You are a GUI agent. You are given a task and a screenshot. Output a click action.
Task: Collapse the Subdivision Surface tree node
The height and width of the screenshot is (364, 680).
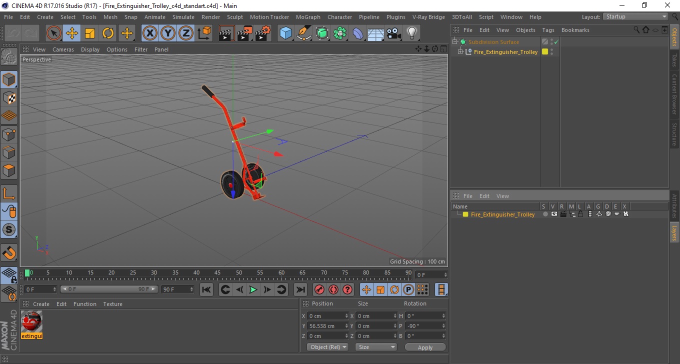point(455,42)
